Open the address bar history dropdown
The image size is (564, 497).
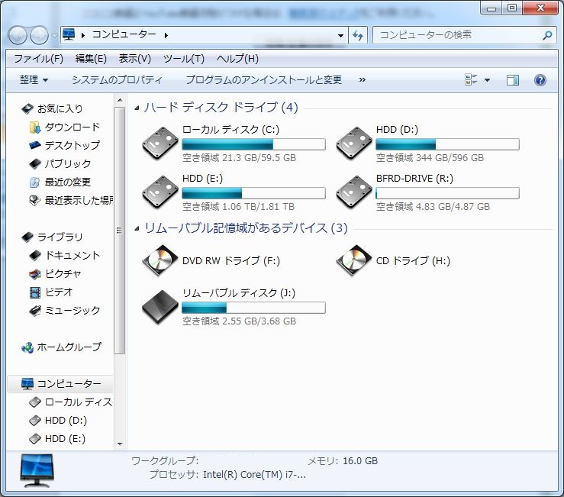340,35
